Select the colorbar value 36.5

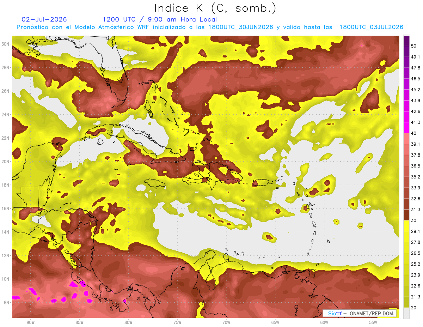point(416,166)
